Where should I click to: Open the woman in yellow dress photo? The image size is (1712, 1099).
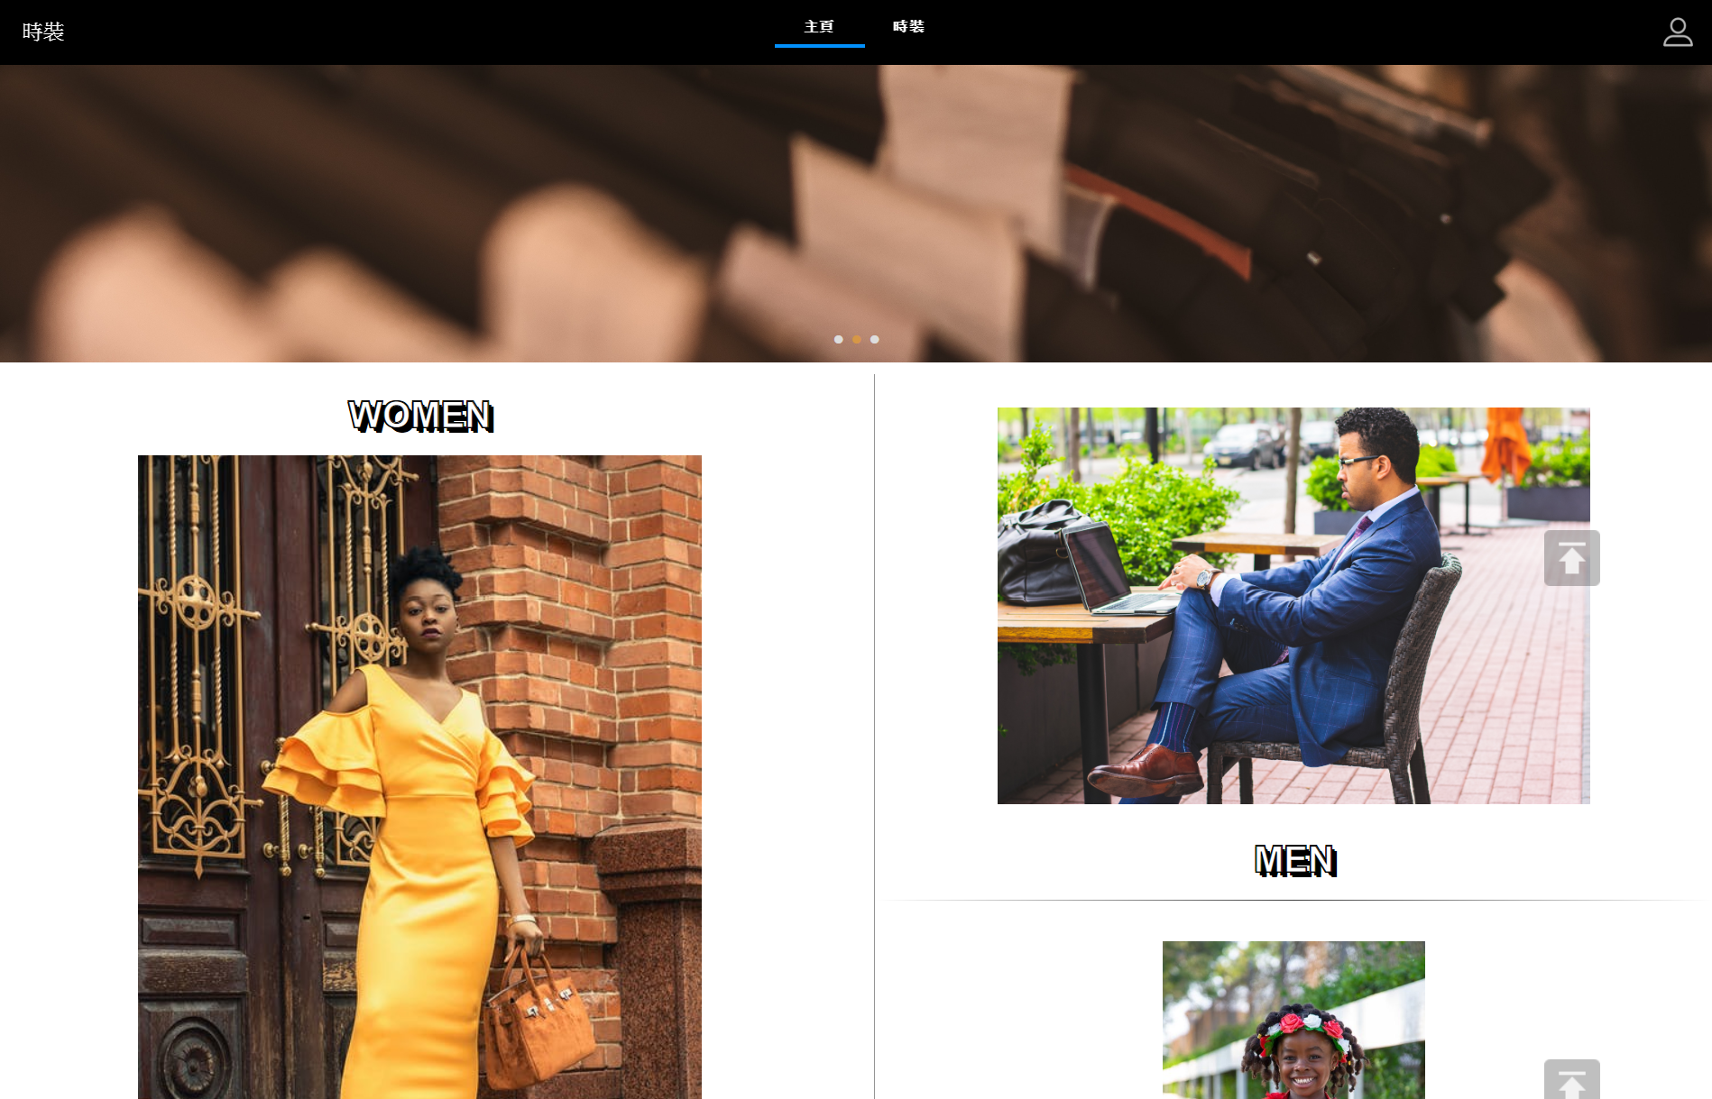[x=419, y=775]
